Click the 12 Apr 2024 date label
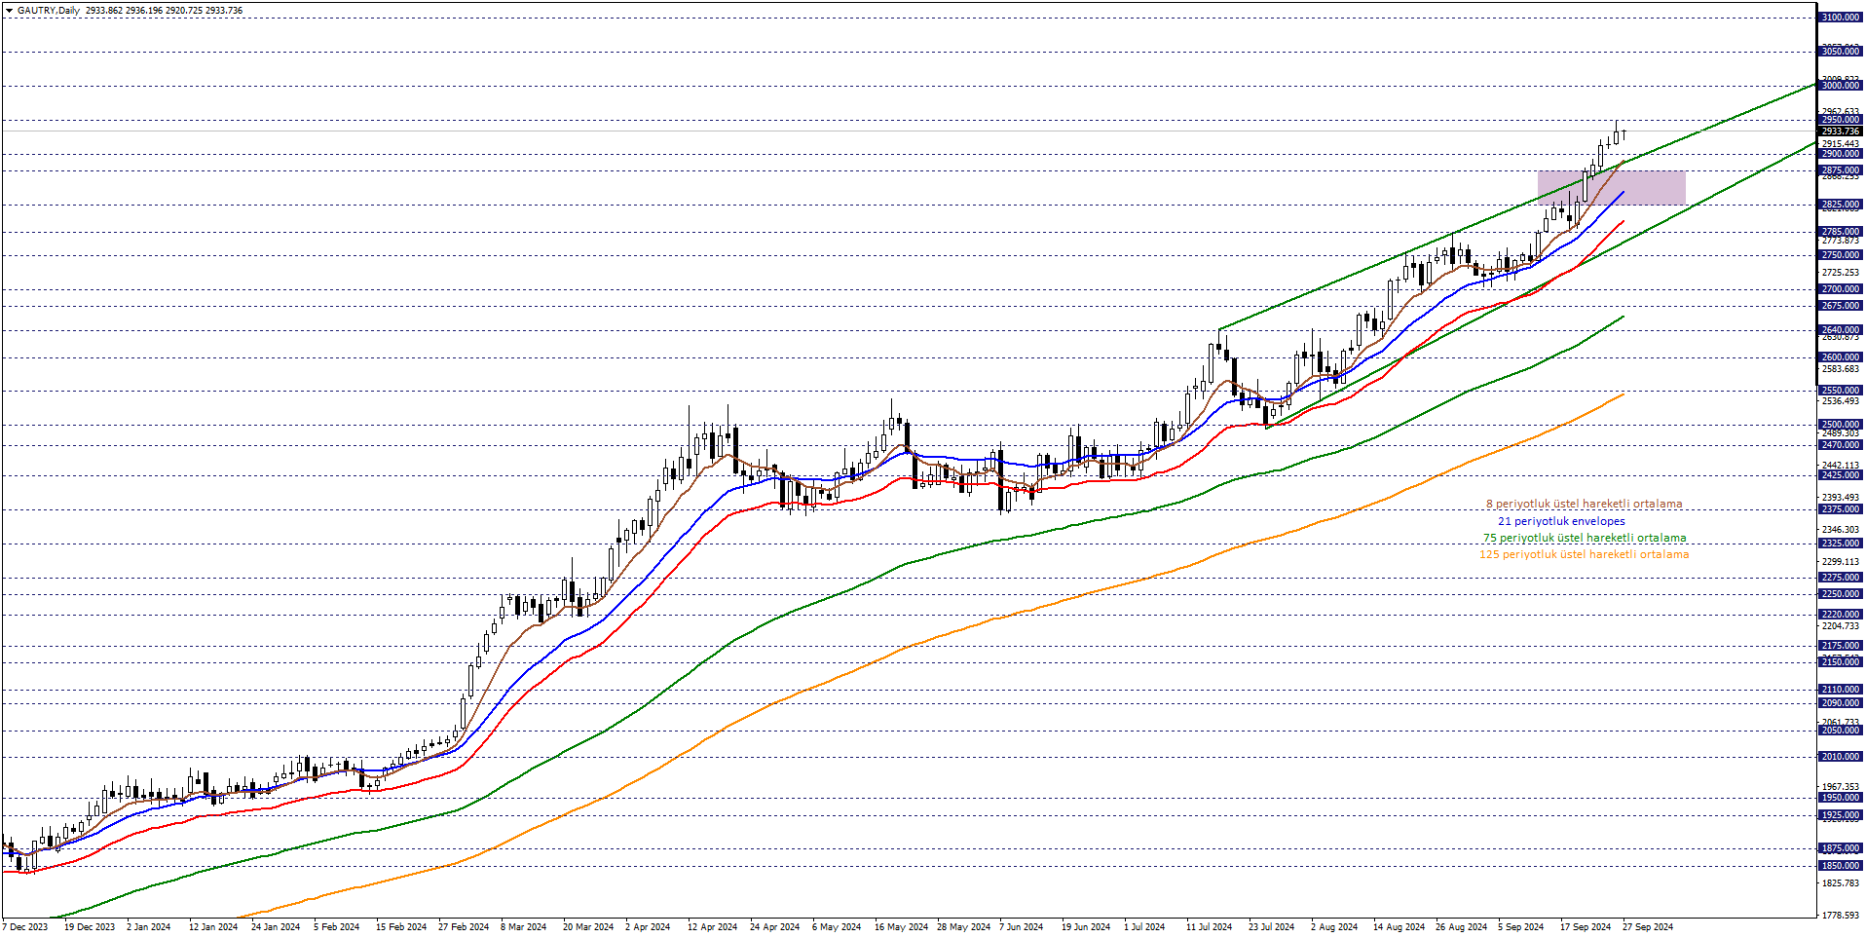 coord(713,927)
